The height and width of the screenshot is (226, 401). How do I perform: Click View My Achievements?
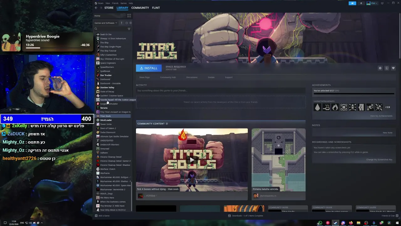click(381, 116)
